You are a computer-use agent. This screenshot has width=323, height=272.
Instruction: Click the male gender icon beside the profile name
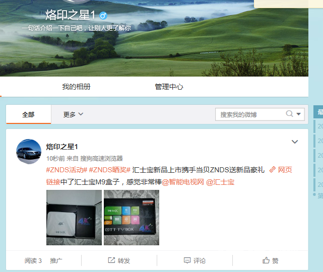pos(103,16)
